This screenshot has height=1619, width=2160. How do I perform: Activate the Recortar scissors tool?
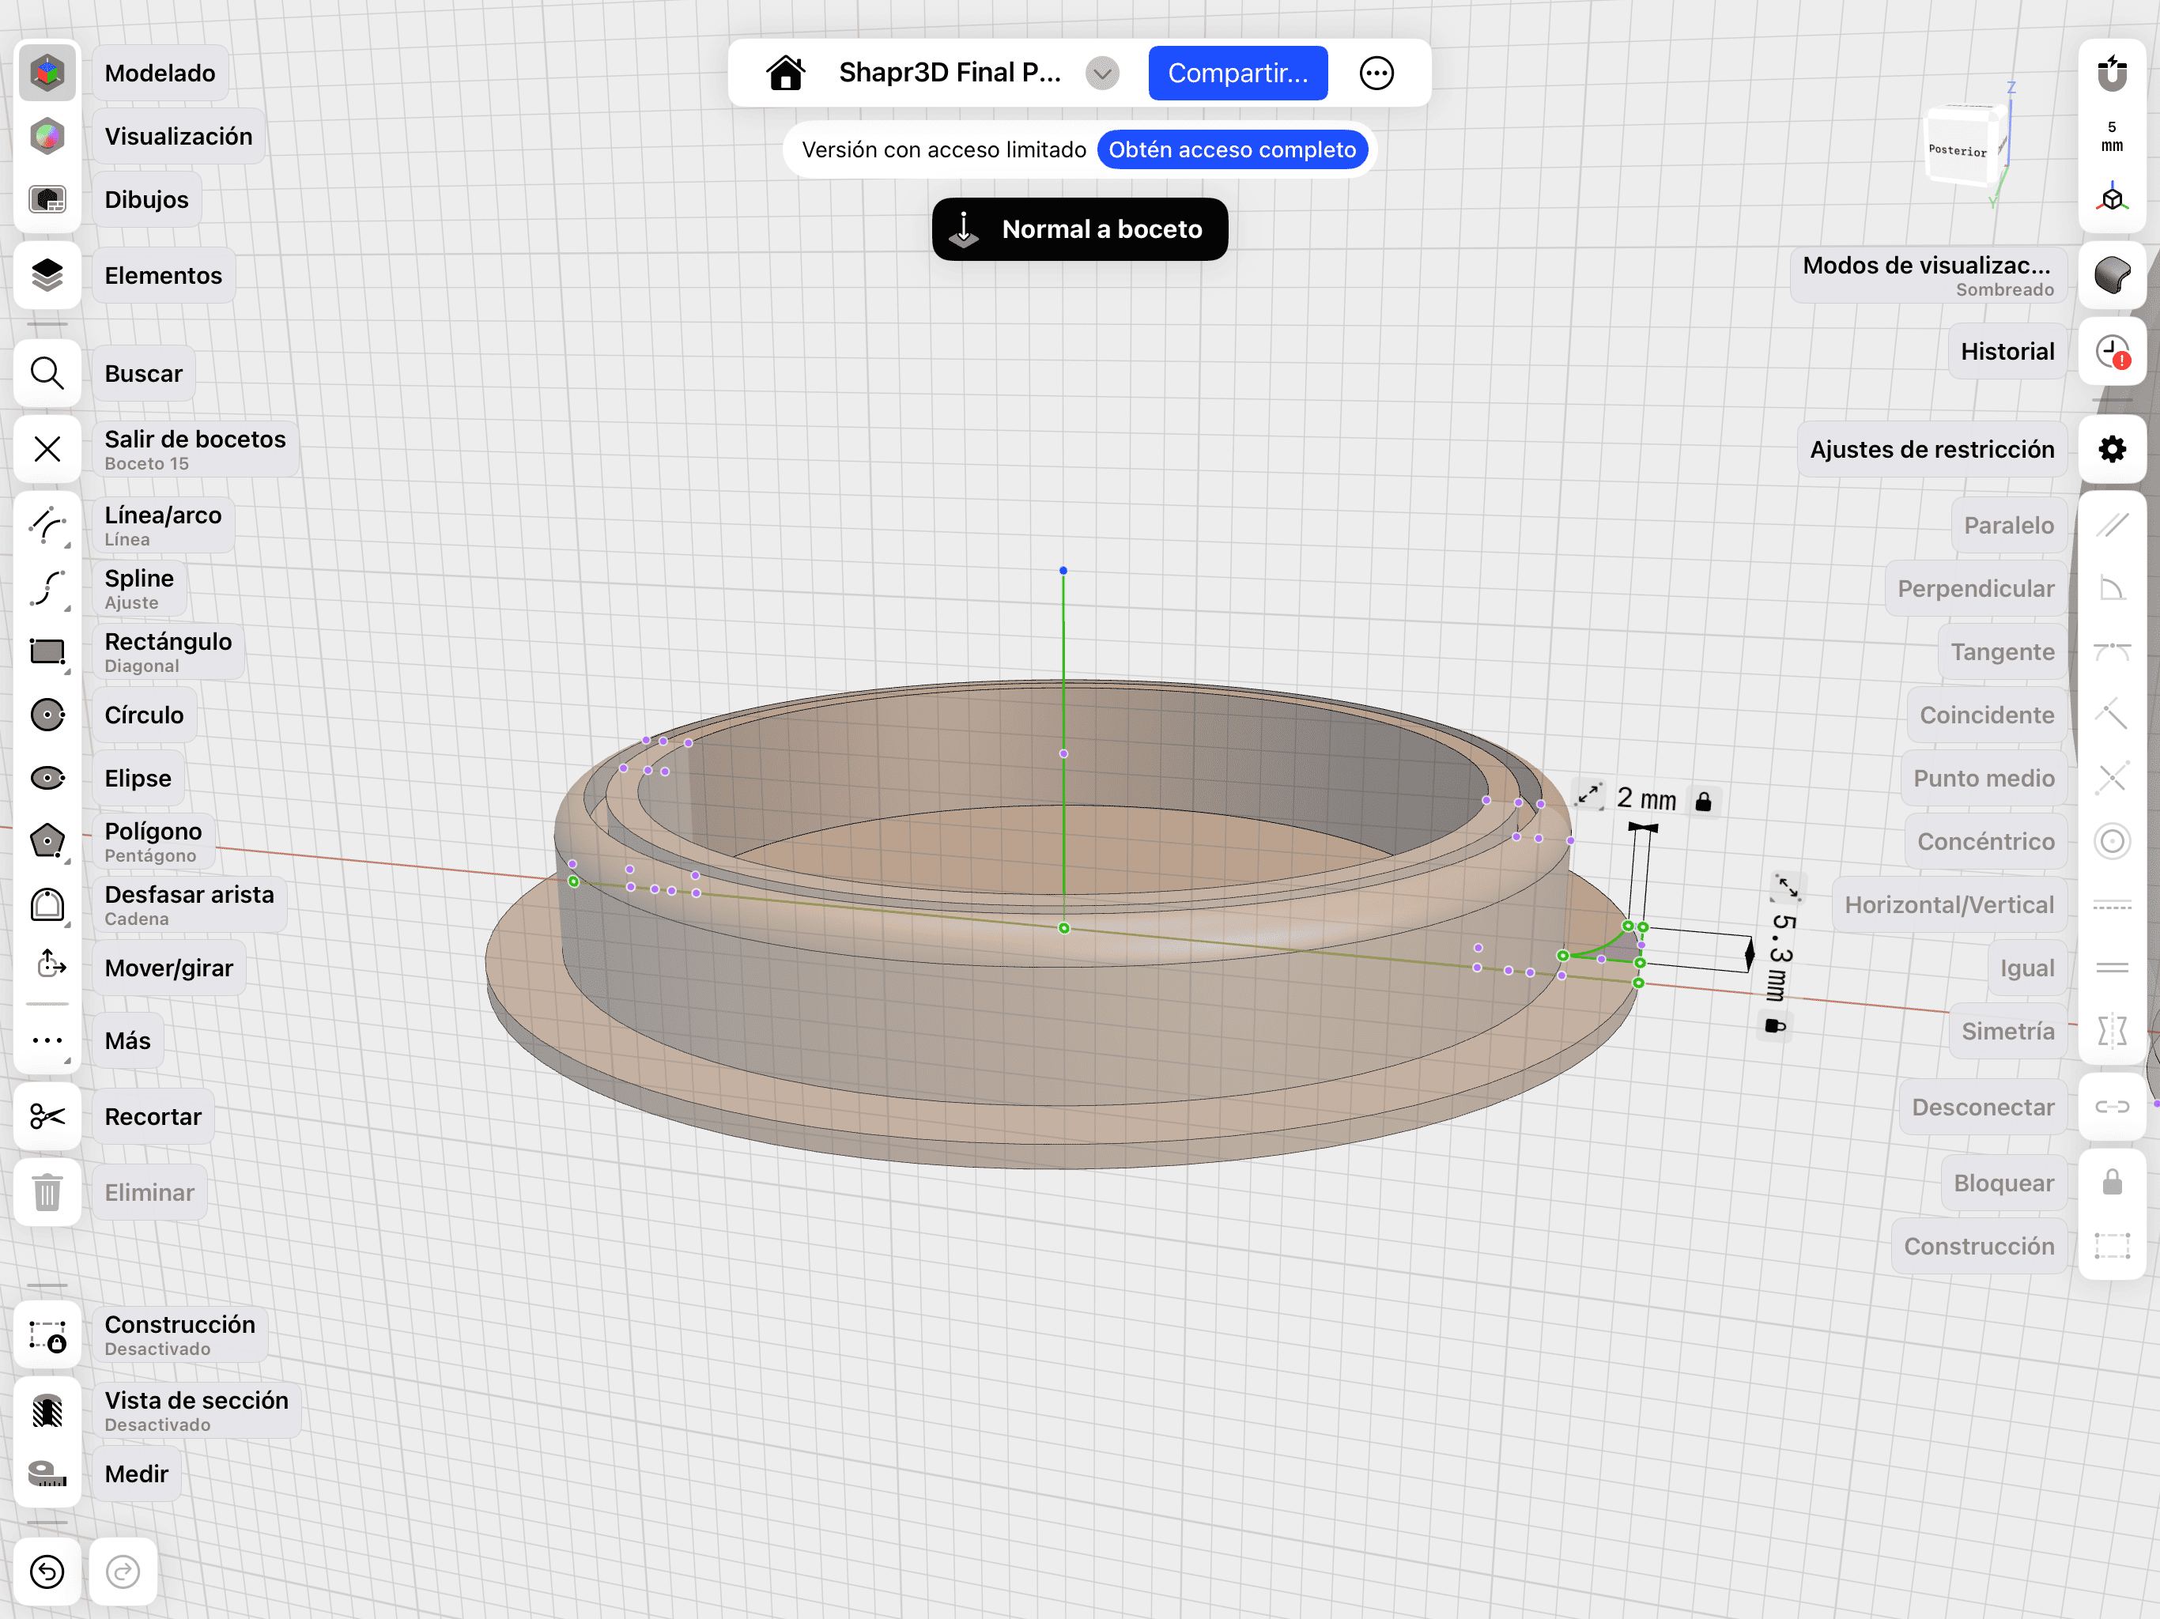[x=47, y=1116]
